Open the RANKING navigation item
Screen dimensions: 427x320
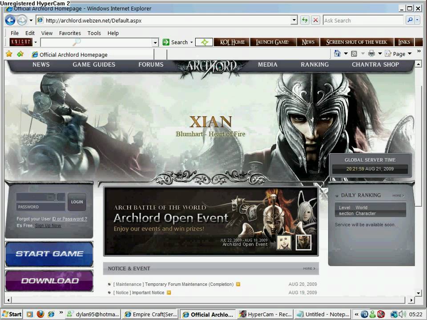(x=315, y=64)
